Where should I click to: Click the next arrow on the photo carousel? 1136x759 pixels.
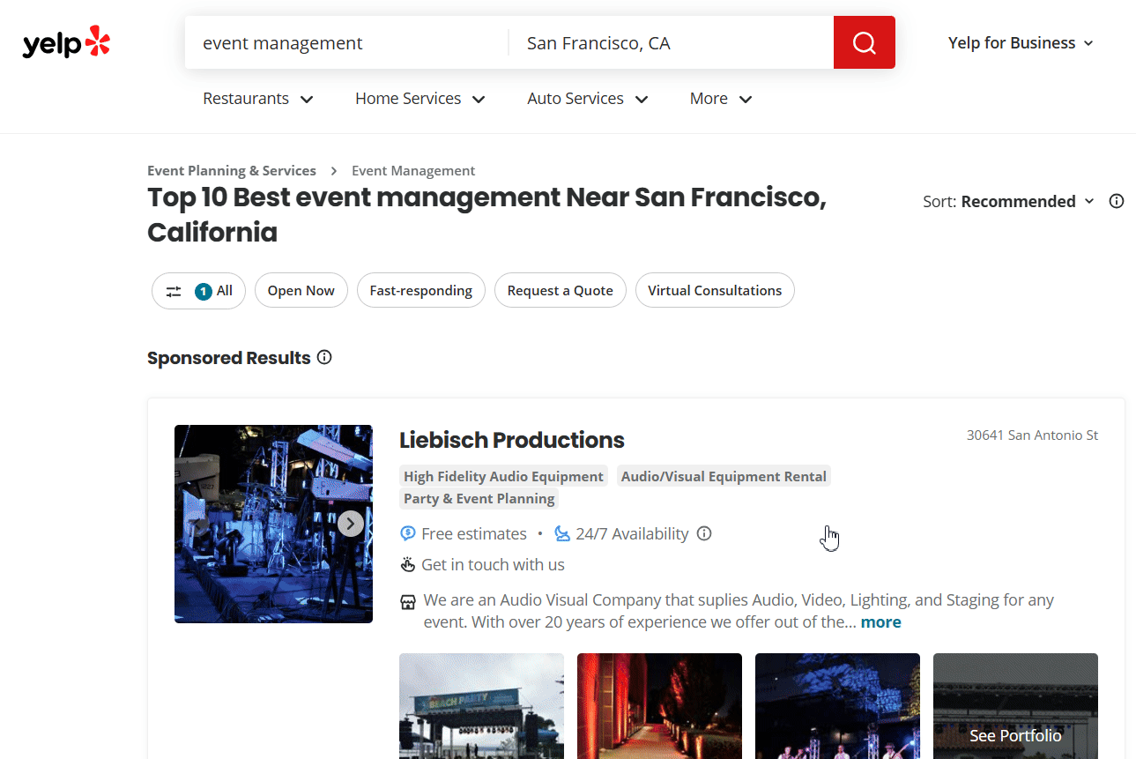click(x=350, y=523)
